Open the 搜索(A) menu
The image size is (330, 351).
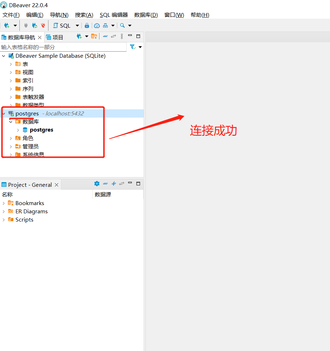pos(84,15)
